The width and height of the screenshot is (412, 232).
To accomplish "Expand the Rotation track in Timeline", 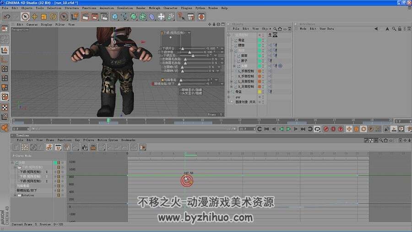I will coord(15,195).
